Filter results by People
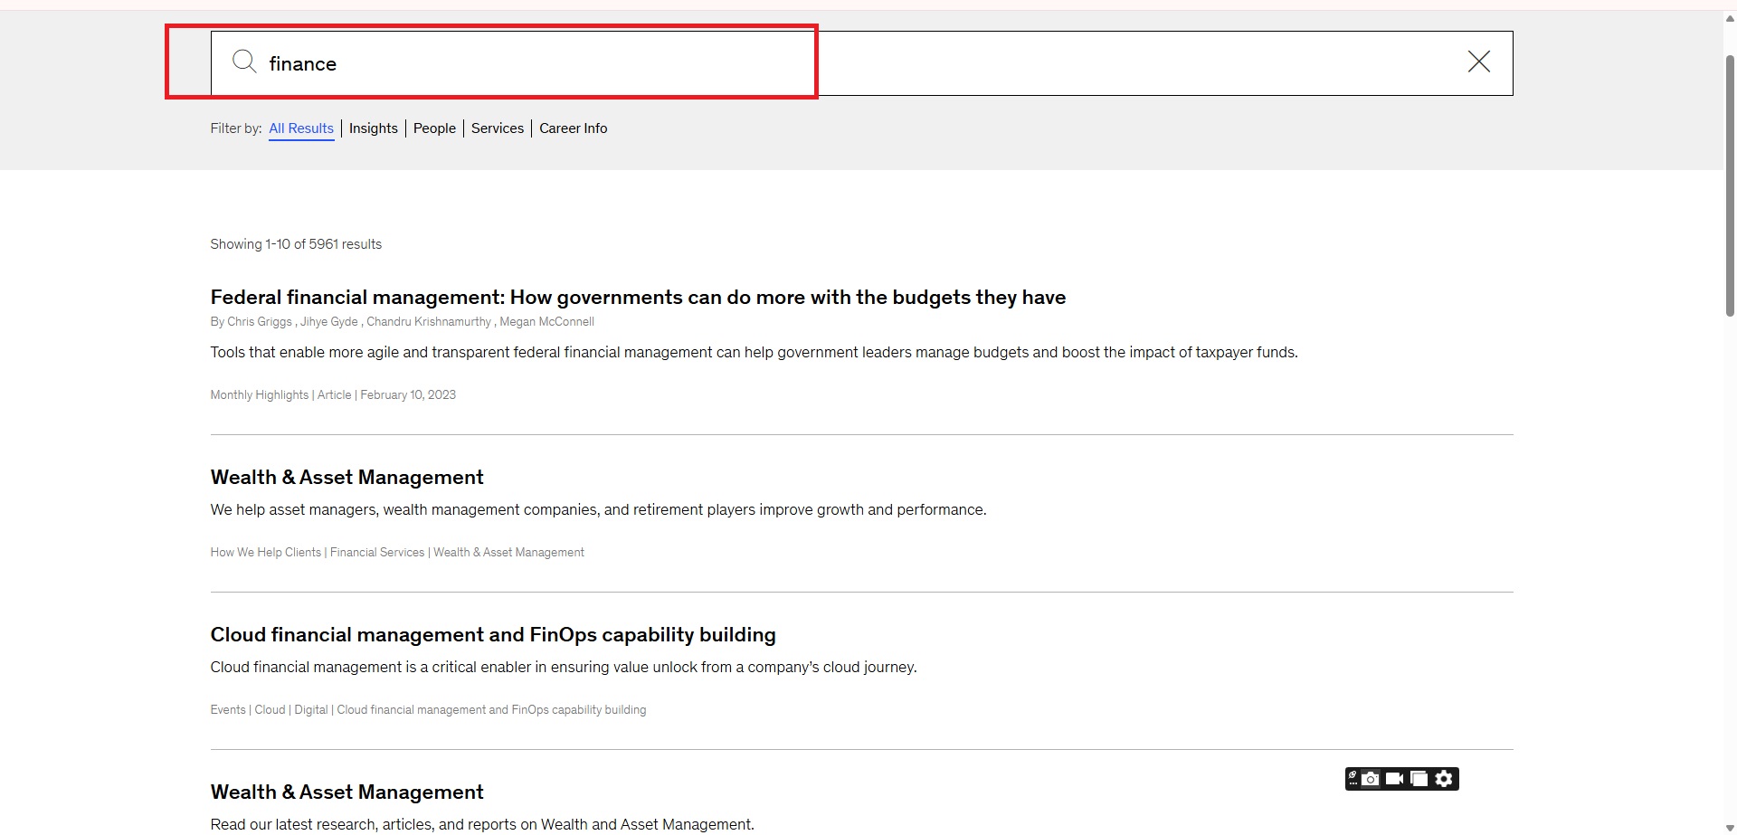Screen dimensions: 1737x835 (x=434, y=128)
